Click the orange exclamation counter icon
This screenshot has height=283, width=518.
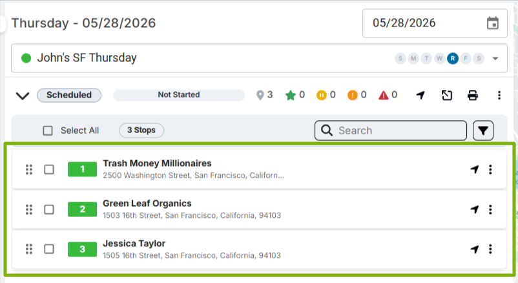pyautogui.click(x=353, y=95)
